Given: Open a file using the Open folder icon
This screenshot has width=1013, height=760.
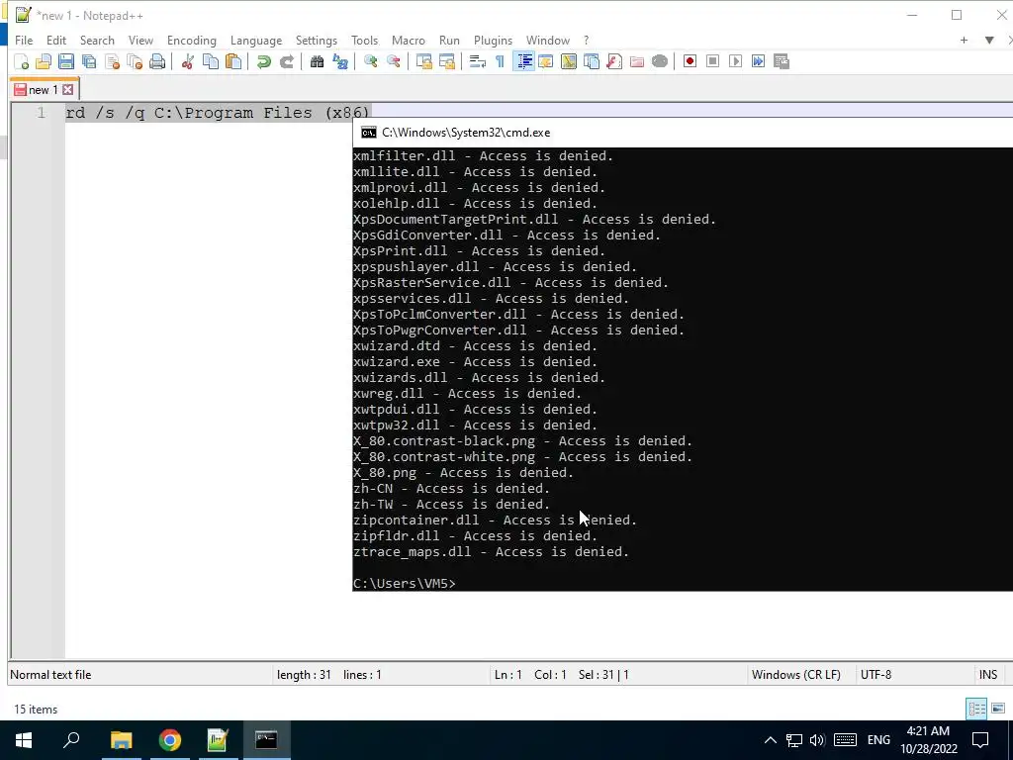Looking at the screenshot, I should (44, 61).
